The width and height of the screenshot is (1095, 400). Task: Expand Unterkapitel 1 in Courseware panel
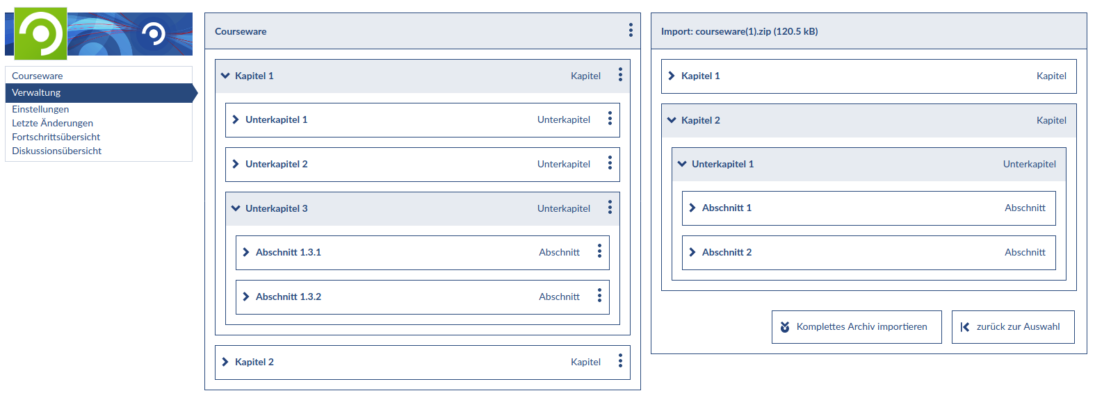[x=236, y=119]
